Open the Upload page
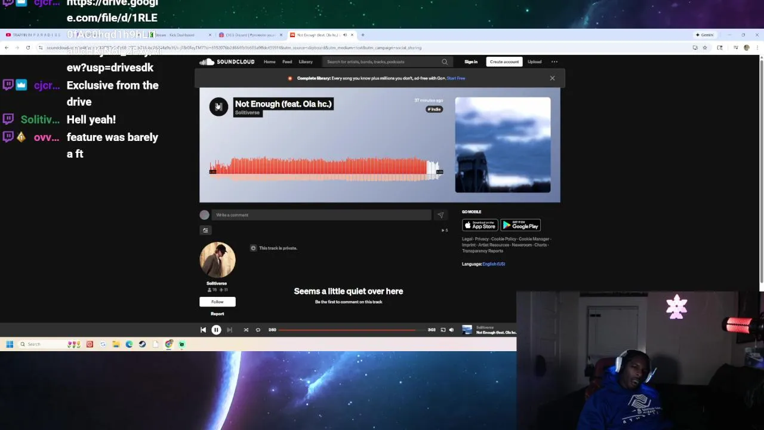Screen dimensions: 764x430 pos(534,62)
